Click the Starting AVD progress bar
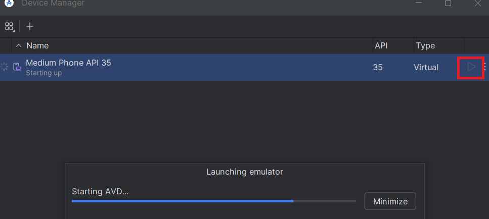The height and width of the screenshot is (219, 489). (213, 201)
